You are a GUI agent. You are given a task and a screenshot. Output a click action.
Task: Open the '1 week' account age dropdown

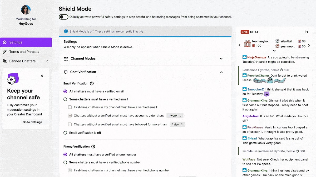pos(175,115)
